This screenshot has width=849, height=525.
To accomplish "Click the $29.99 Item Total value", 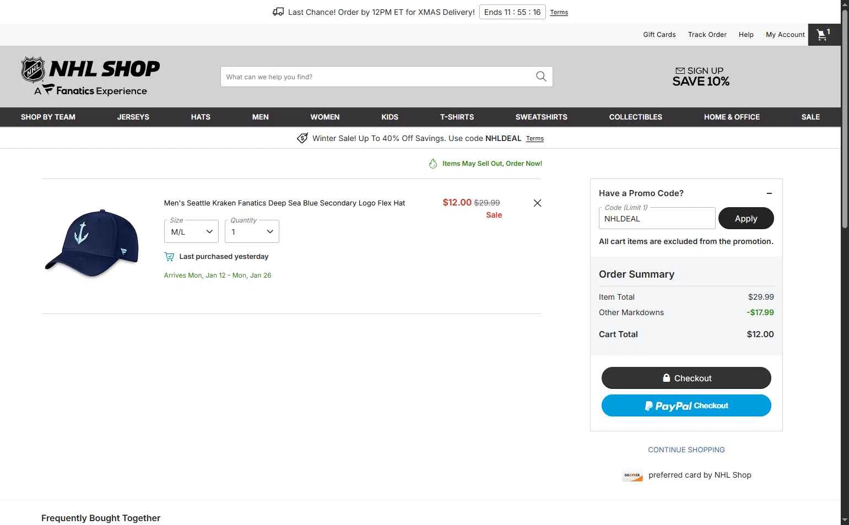I will pyautogui.click(x=761, y=296).
